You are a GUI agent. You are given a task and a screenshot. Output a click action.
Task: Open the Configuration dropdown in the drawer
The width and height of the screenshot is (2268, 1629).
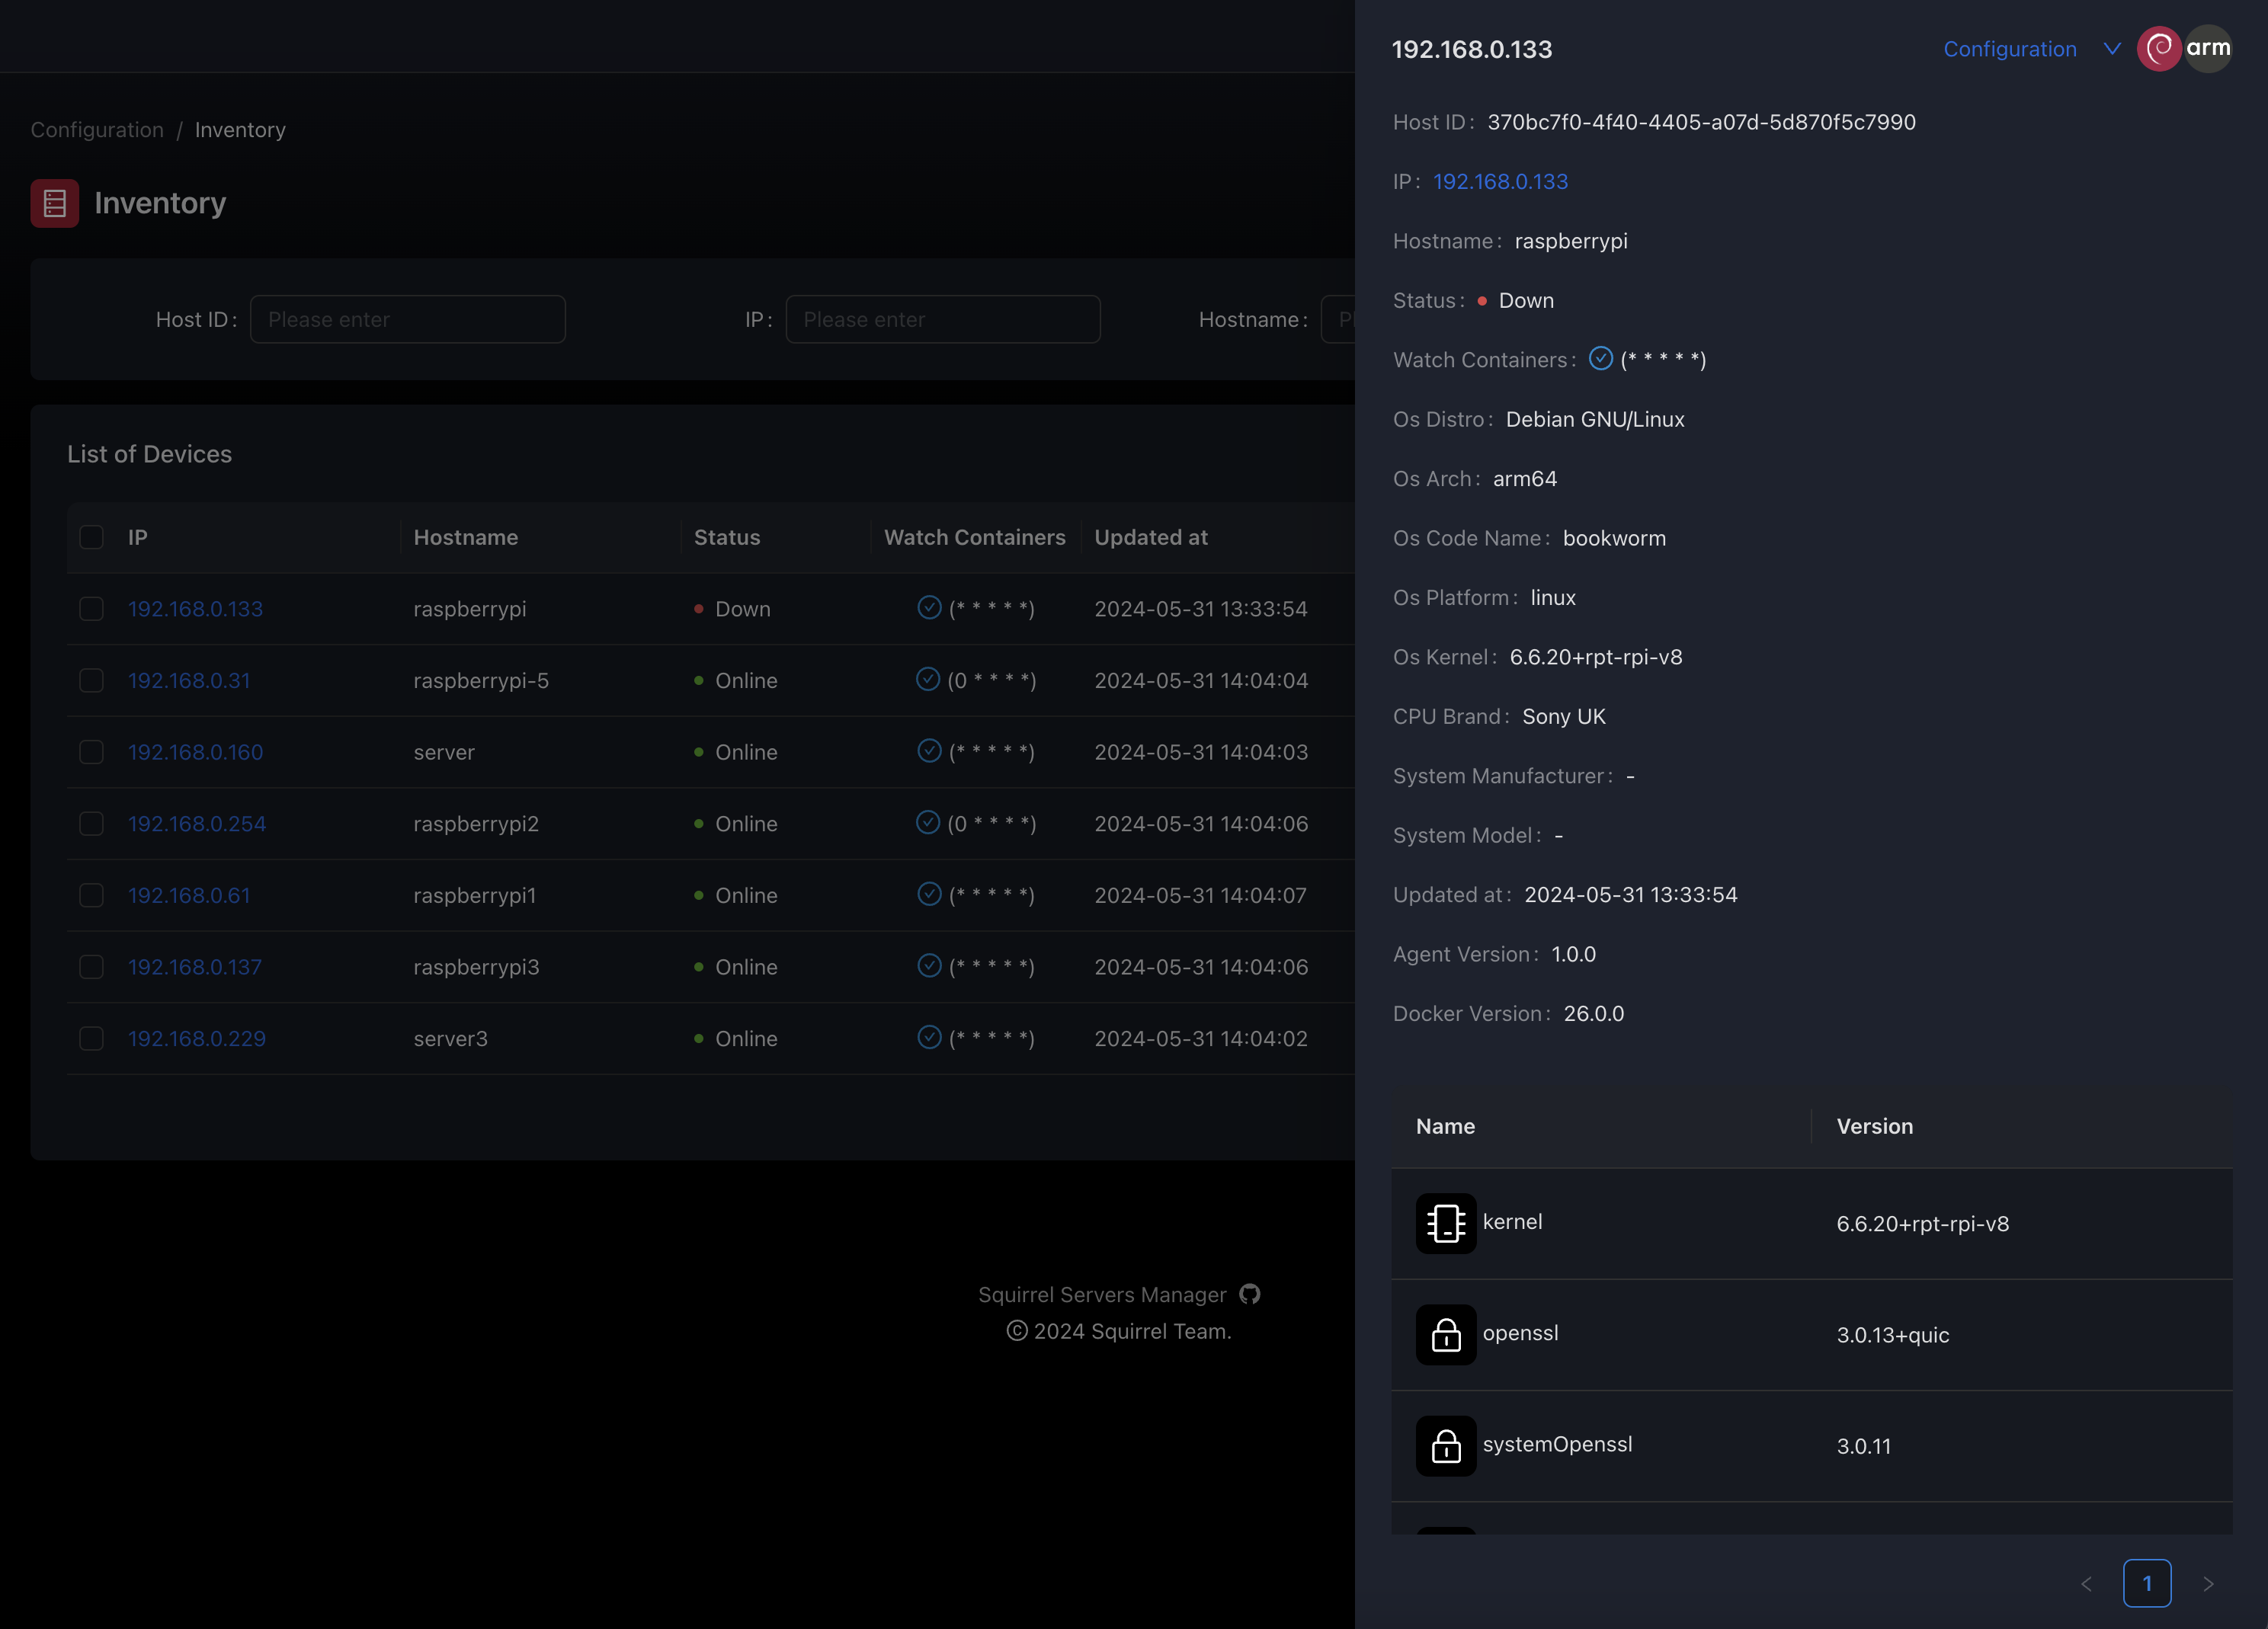[2009, 49]
